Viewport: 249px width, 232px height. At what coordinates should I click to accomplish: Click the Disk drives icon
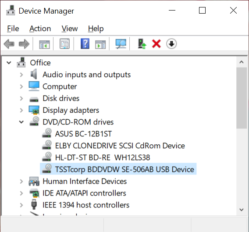pos(34,100)
